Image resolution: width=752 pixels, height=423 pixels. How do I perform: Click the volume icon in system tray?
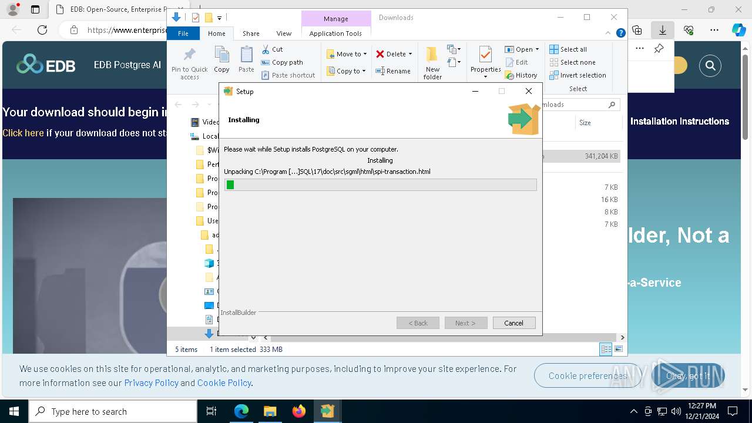point(676,411)
